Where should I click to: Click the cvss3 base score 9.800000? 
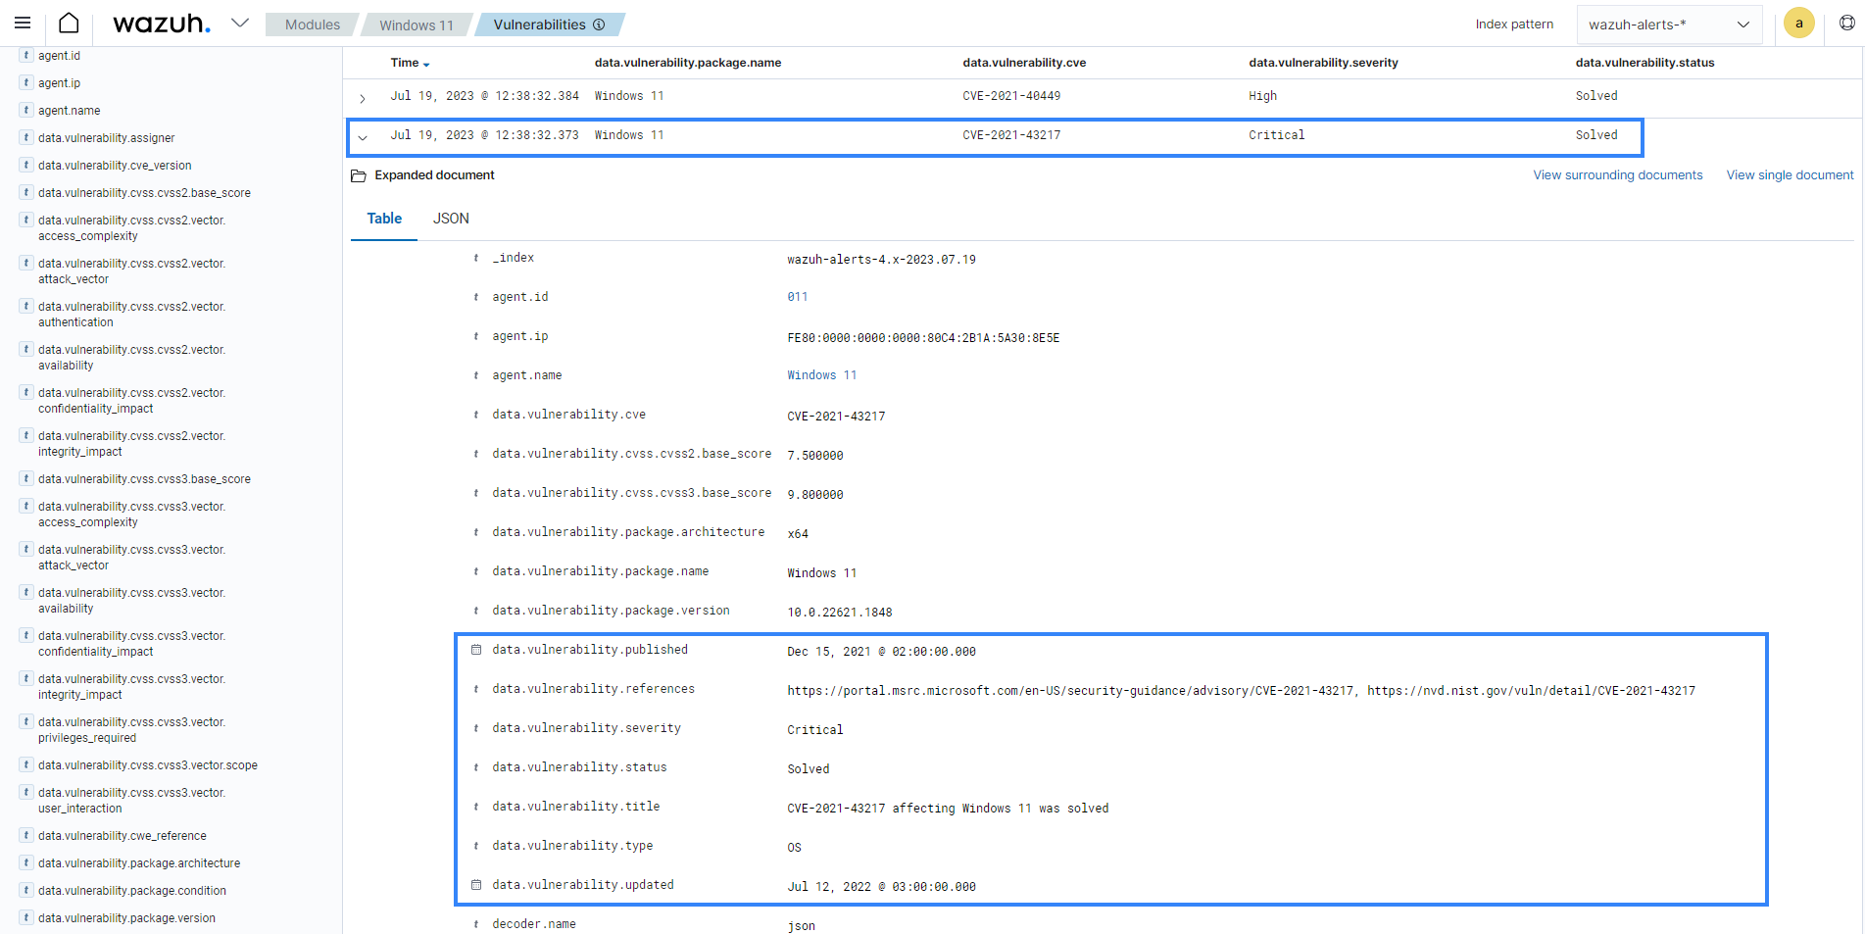pyautogui.click(x=814, y=495)
